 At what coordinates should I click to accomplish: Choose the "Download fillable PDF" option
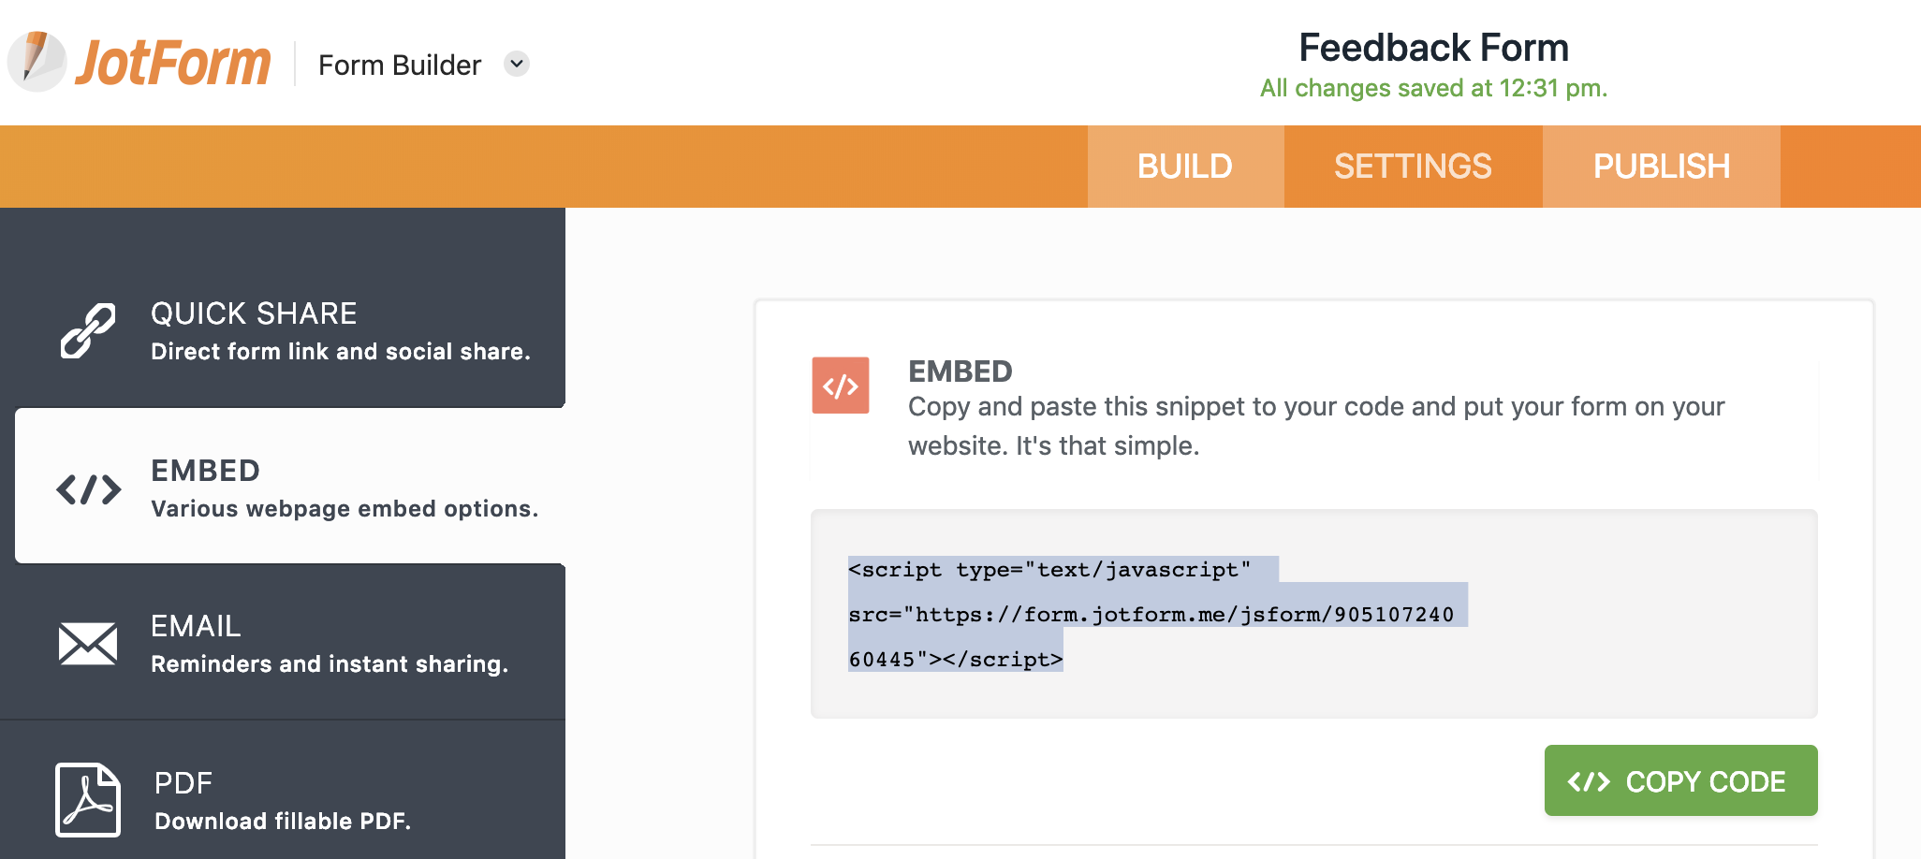coord(283,822)
